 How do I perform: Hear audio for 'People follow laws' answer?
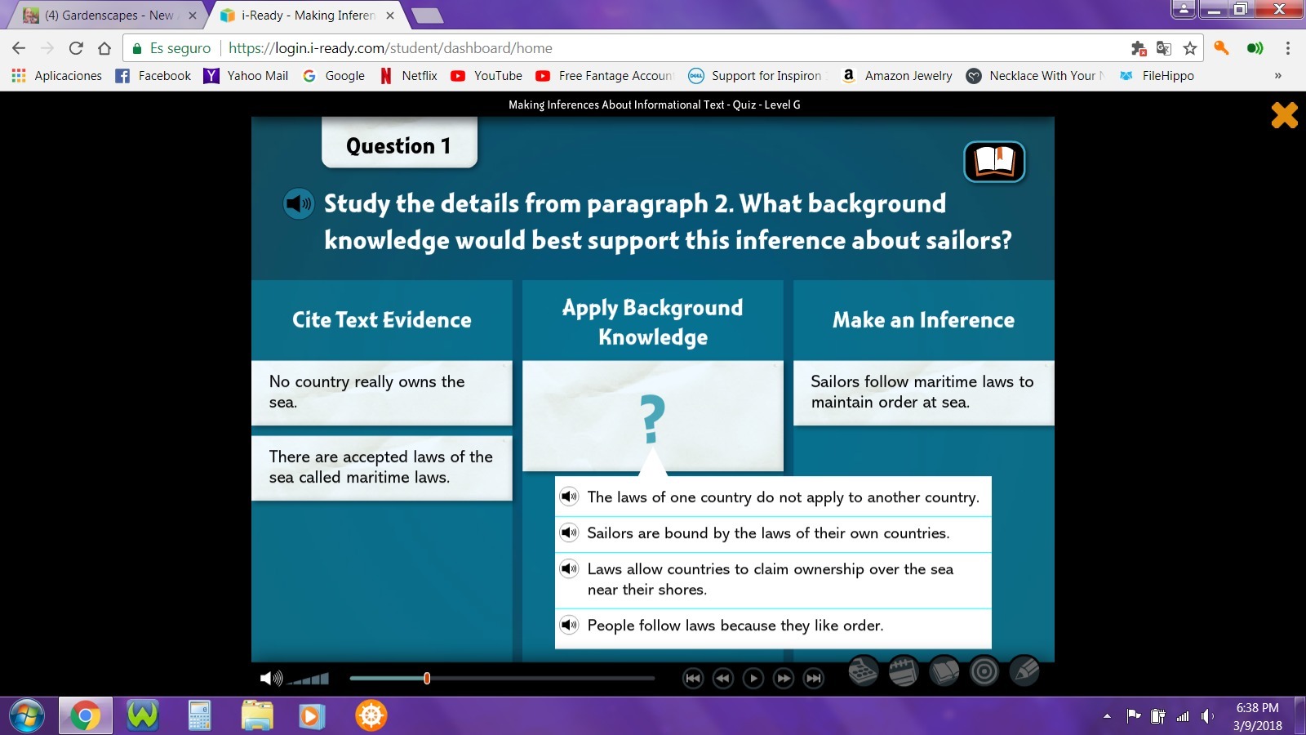569,626
